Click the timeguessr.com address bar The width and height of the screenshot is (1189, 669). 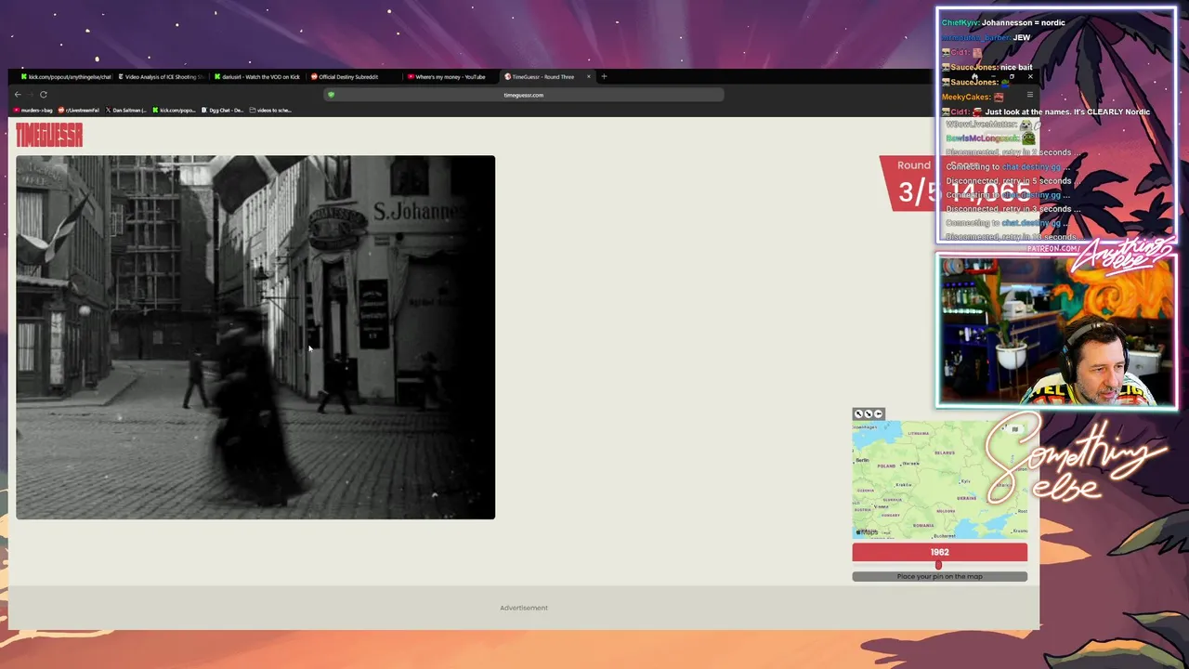[524, 95]
